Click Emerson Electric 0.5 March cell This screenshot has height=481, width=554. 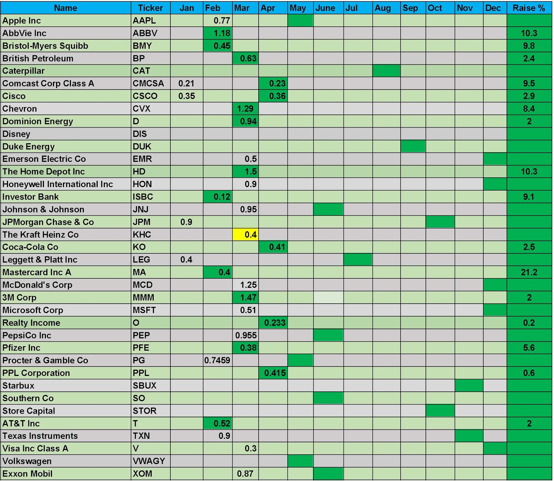245,159
